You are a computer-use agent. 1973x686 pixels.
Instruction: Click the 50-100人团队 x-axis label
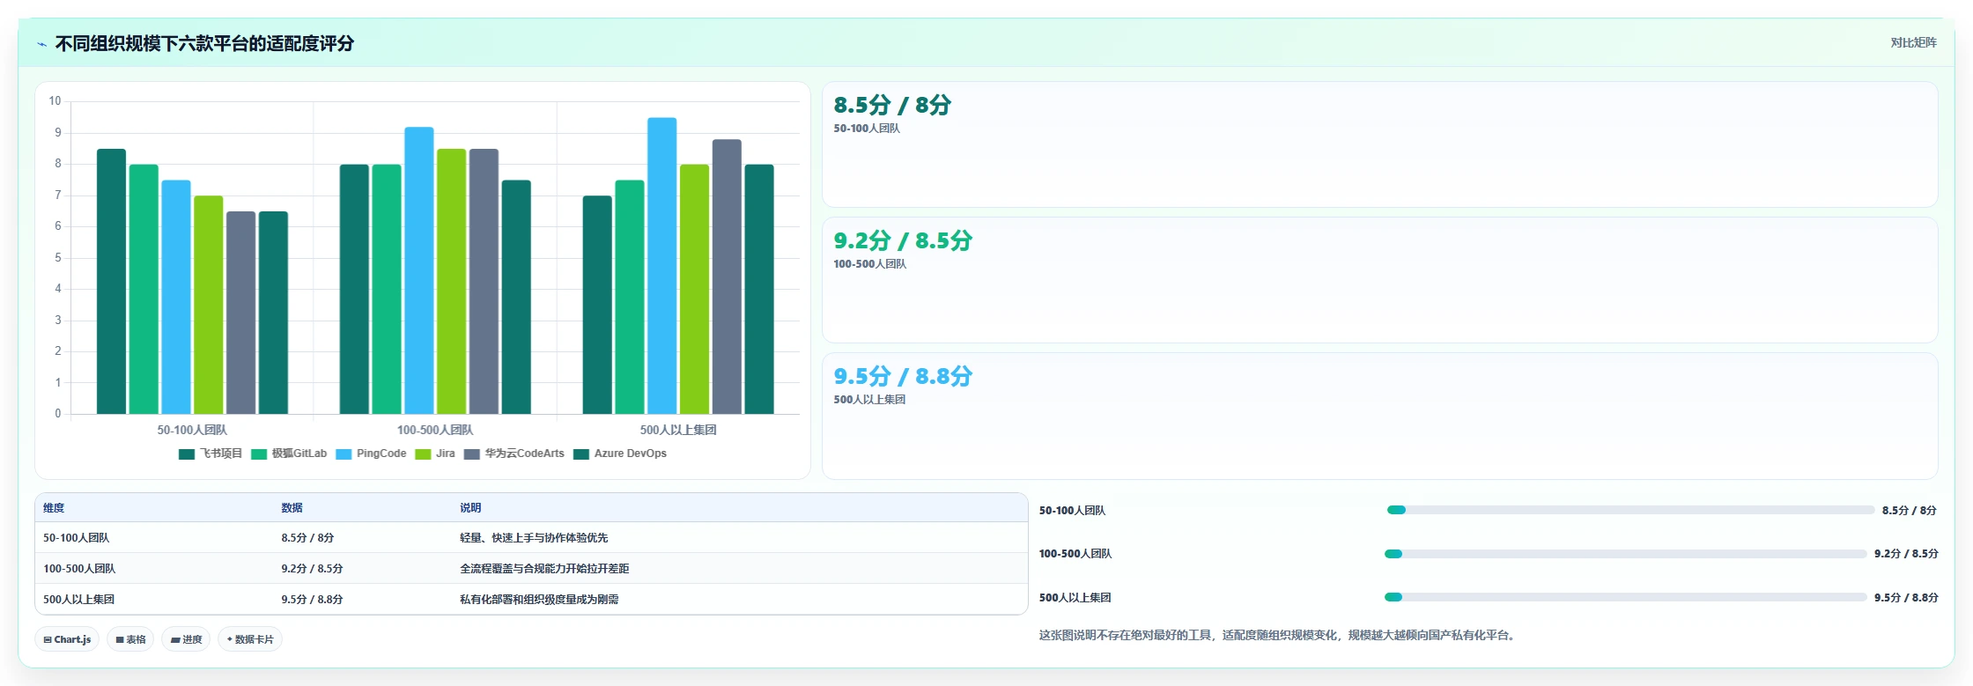click(x=192, y=430)
